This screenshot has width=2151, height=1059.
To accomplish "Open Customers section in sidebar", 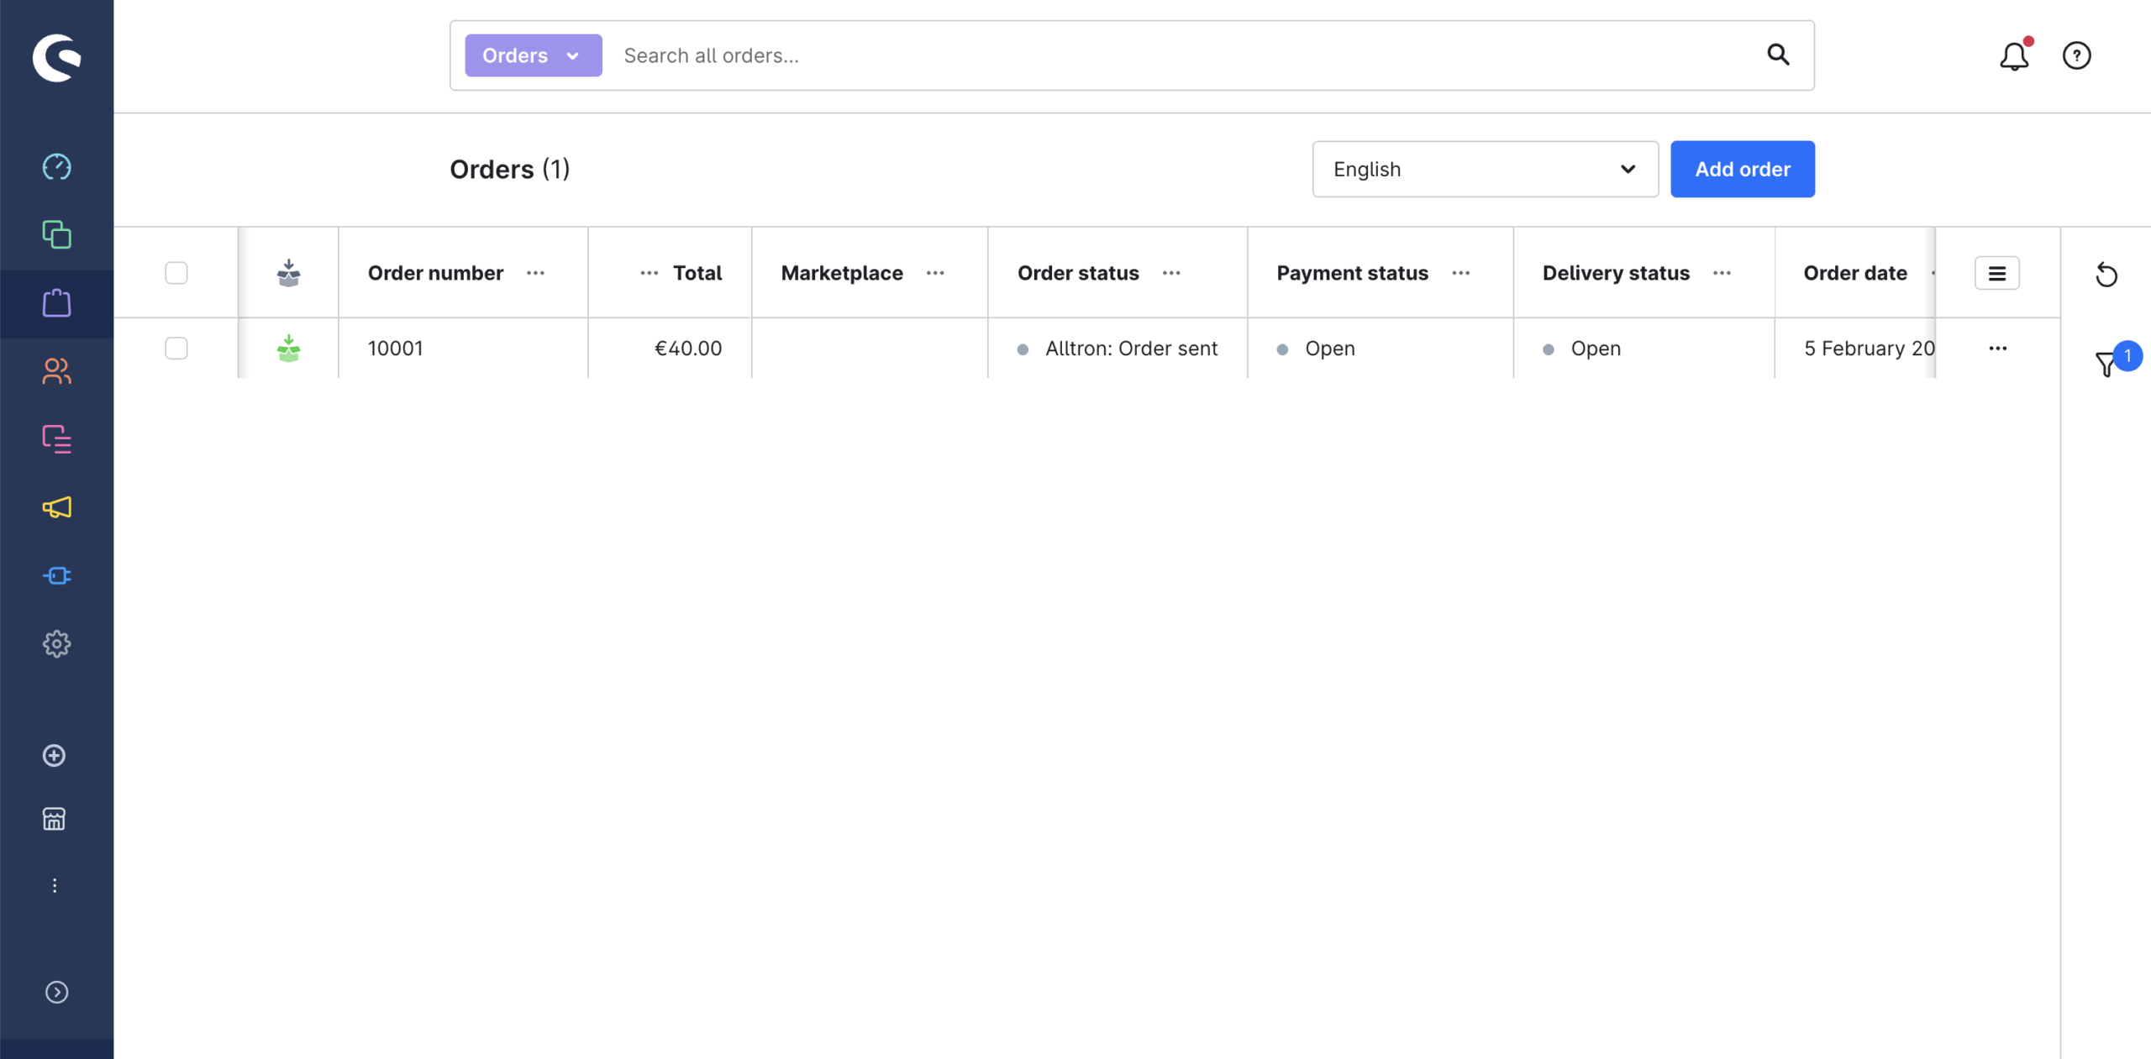I will pyautogui.click(x=56, y=370).
